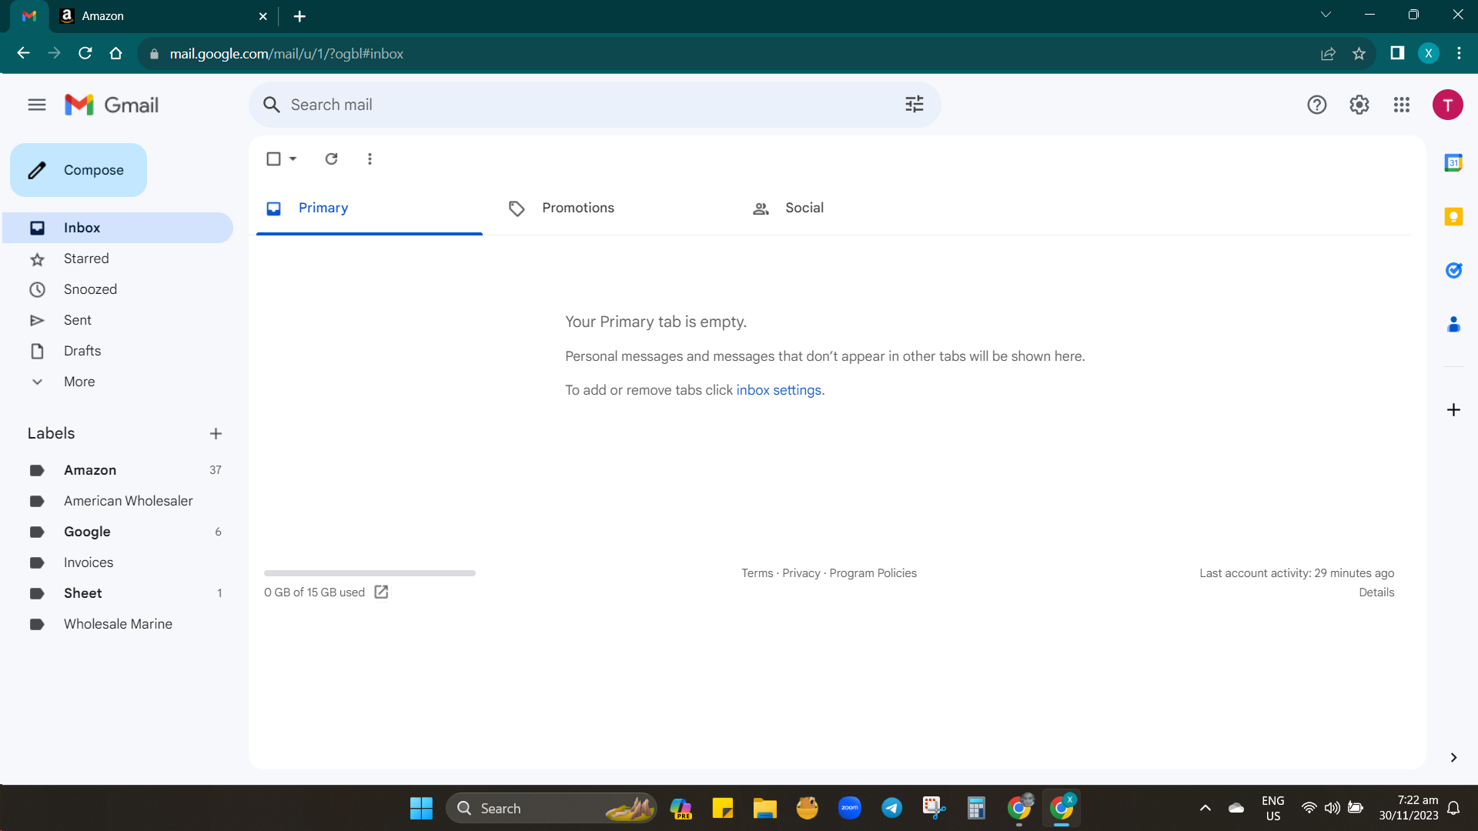Image resolution: width=1478 pixels, height=831 pixels.
Task: Open a new Chrome tab
Action: (x=299, y=16)
